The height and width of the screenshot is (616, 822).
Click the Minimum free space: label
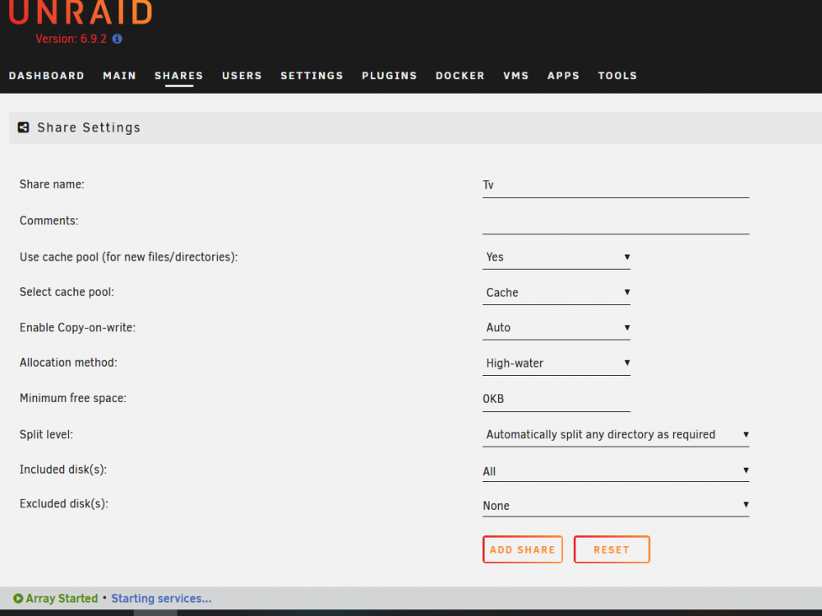click(73, 398)
